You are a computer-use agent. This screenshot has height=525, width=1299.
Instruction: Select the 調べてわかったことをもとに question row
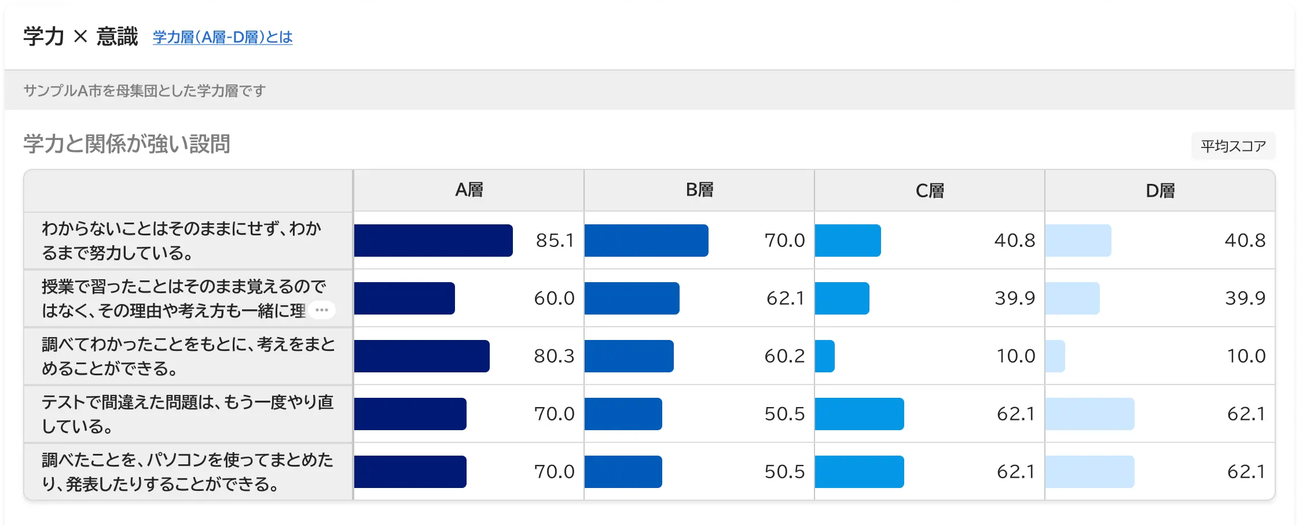coord(185,356)
